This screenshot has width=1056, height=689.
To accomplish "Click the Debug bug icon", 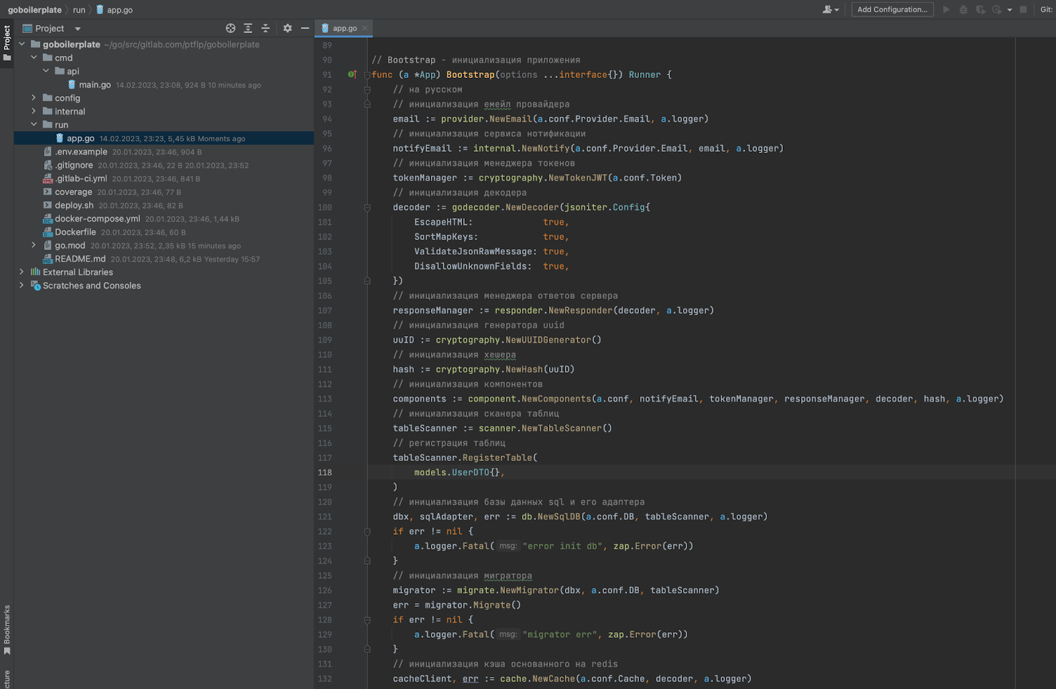I will [964, 9].
